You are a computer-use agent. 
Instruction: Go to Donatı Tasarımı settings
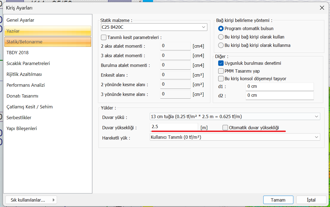[x=22, y=96]
